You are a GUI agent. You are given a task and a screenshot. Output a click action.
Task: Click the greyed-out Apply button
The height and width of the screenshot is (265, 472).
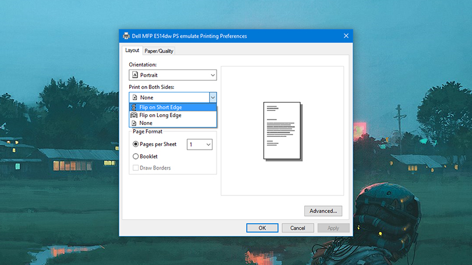[x=333, y=228]
